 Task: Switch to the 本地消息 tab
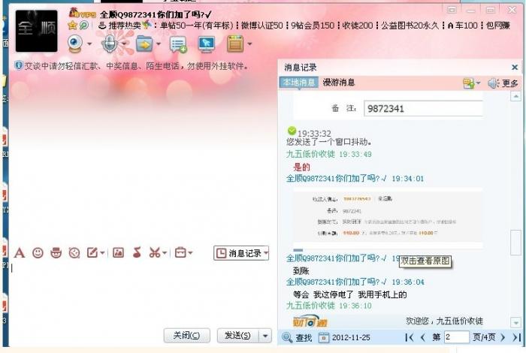pos(298,82)
